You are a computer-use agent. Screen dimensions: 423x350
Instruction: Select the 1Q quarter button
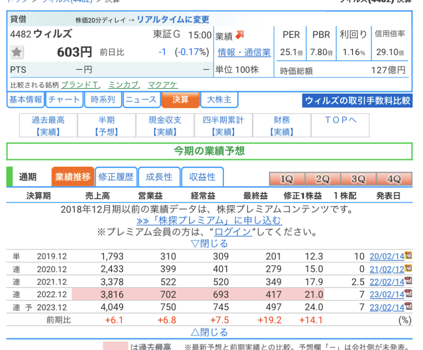[287, 179]
